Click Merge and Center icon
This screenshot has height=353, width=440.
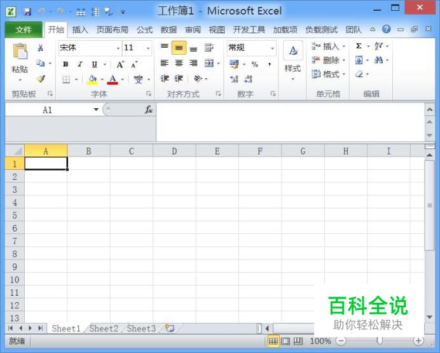tap(209, 63)
